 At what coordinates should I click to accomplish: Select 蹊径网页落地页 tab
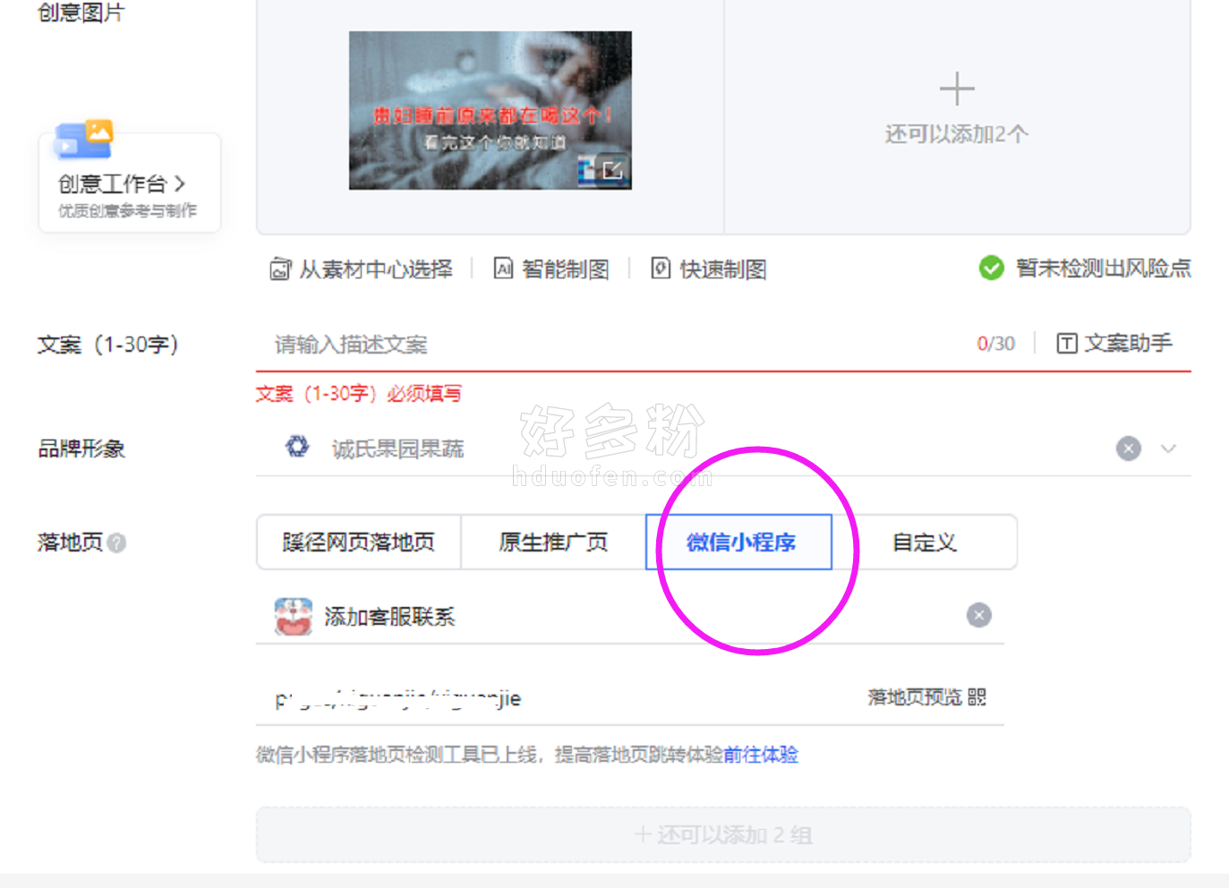tap(359, 542)
